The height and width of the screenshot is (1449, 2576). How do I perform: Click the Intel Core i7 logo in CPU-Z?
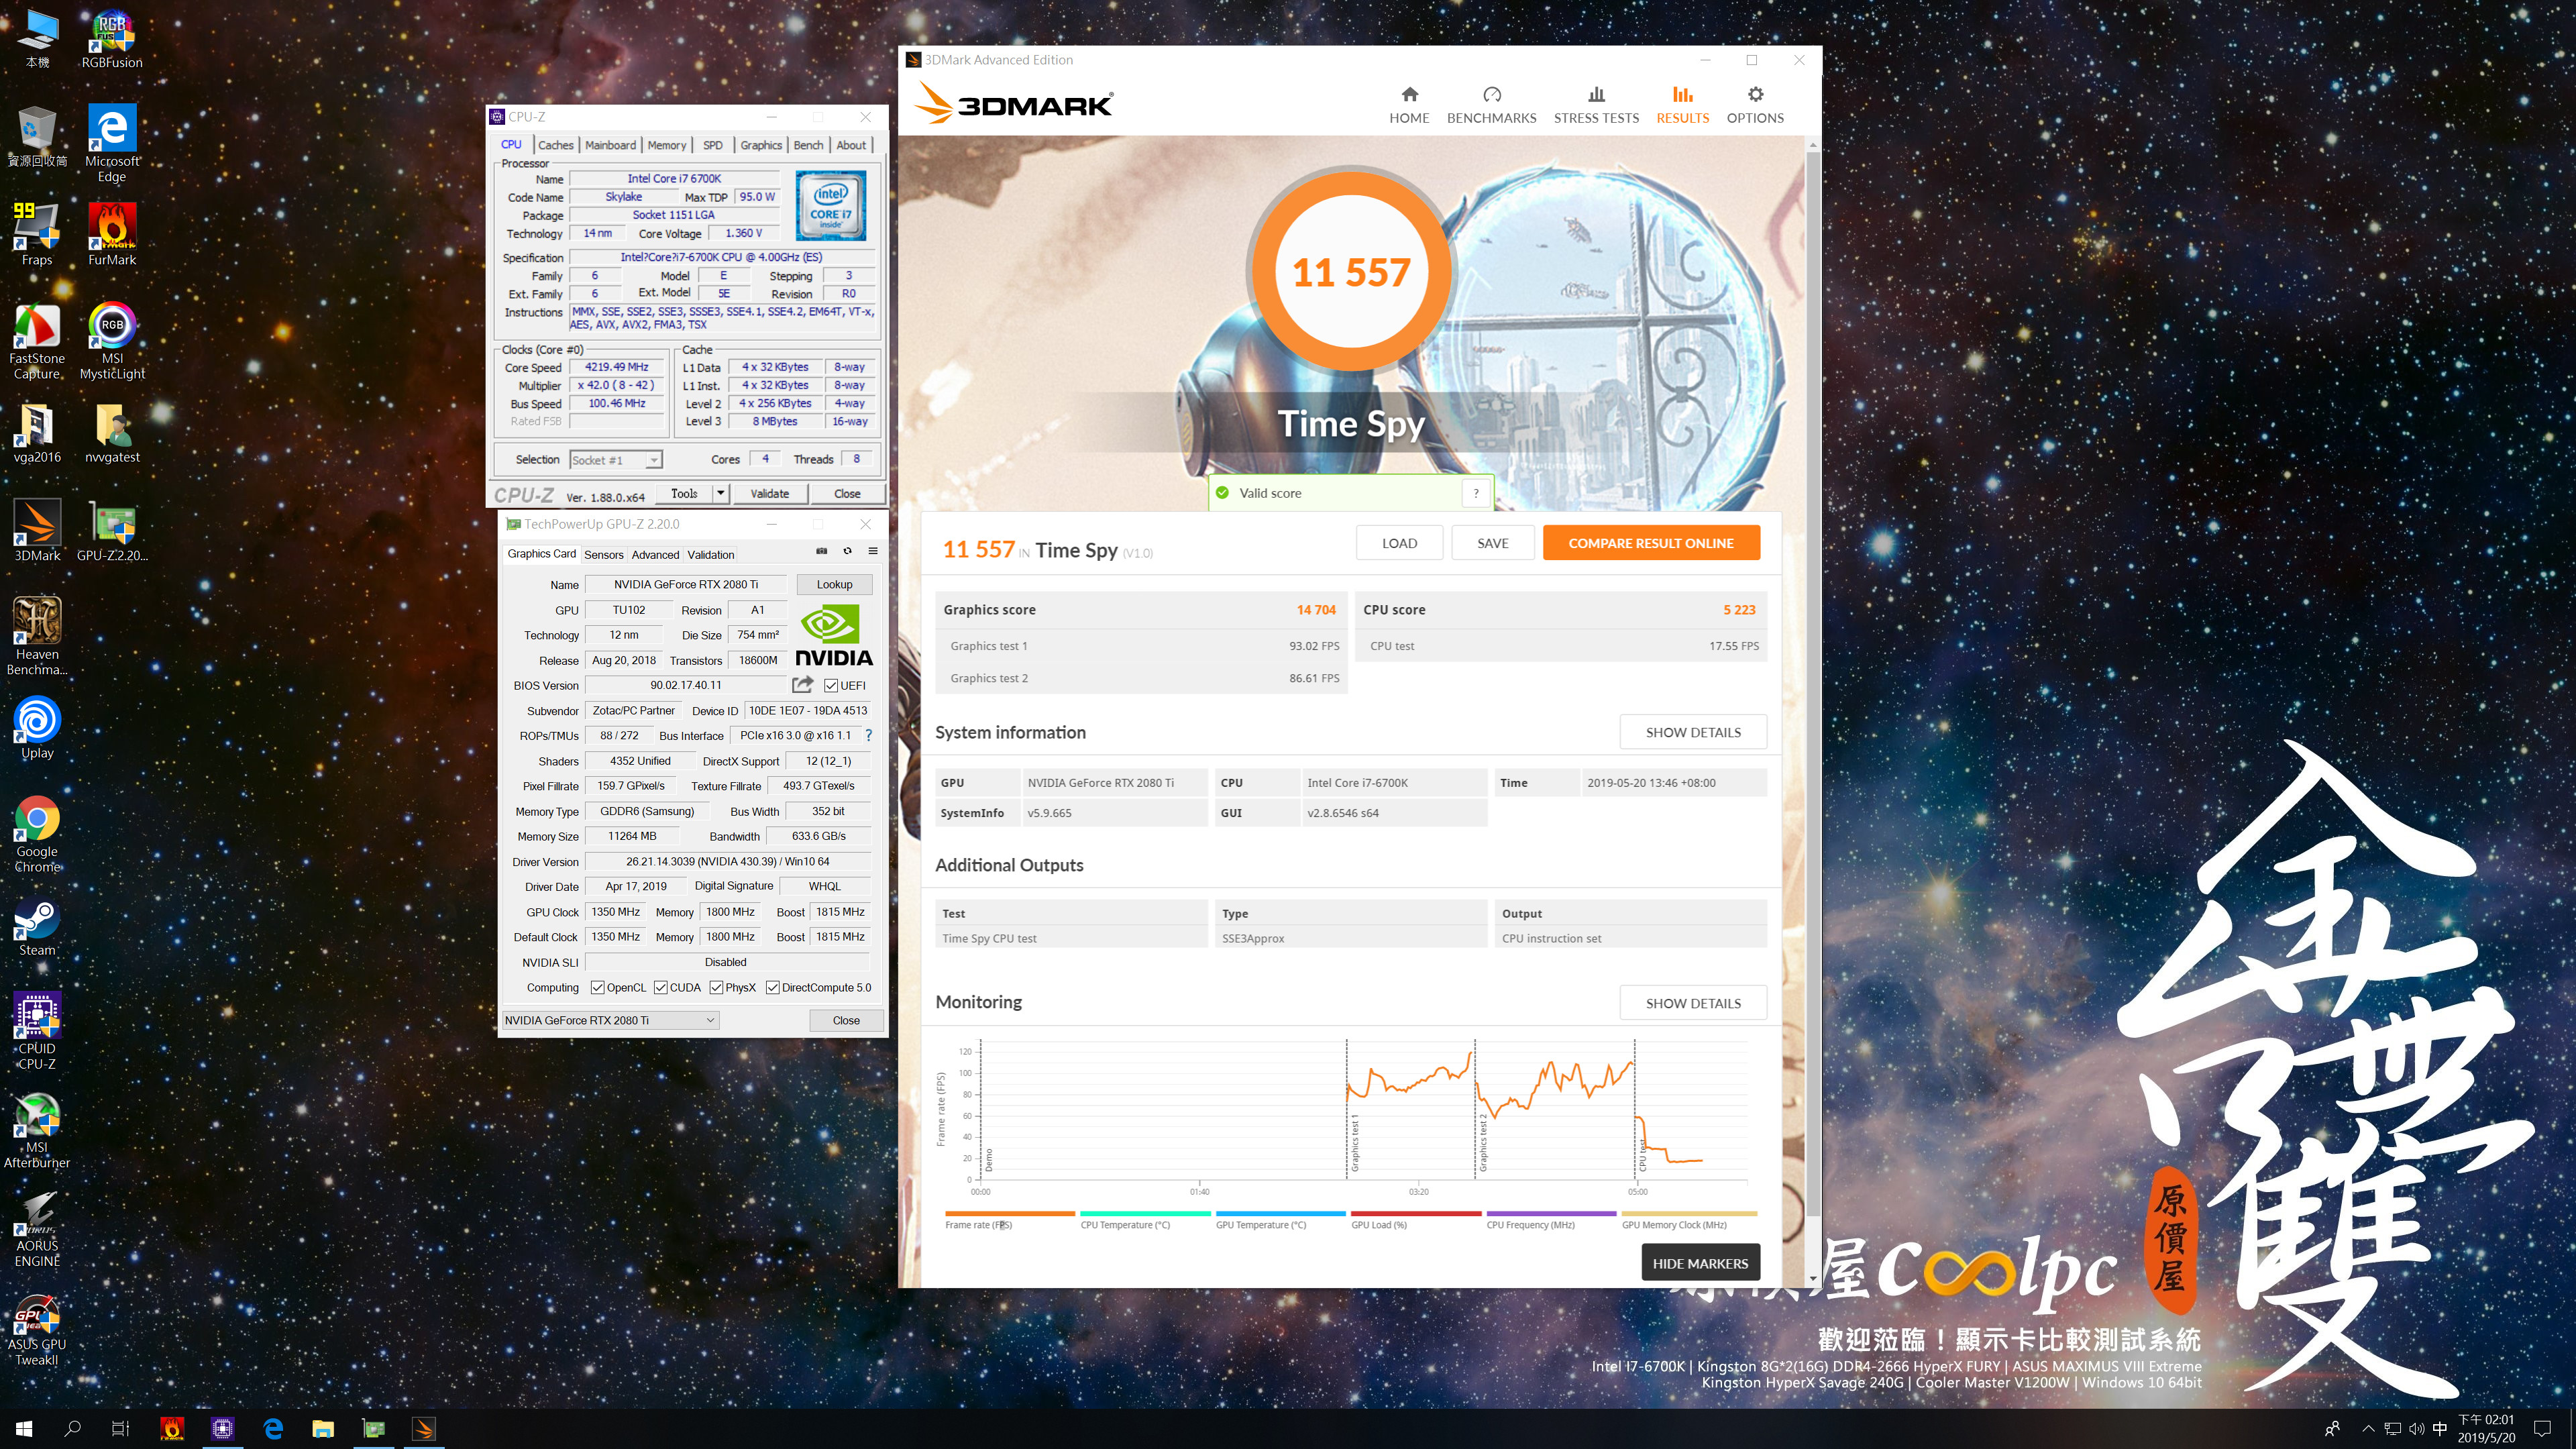coord(830,205)
